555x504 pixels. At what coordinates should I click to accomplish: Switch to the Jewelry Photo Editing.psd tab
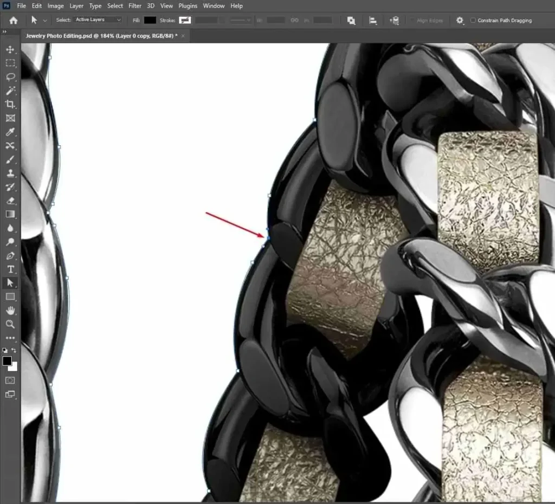(103, 36)
